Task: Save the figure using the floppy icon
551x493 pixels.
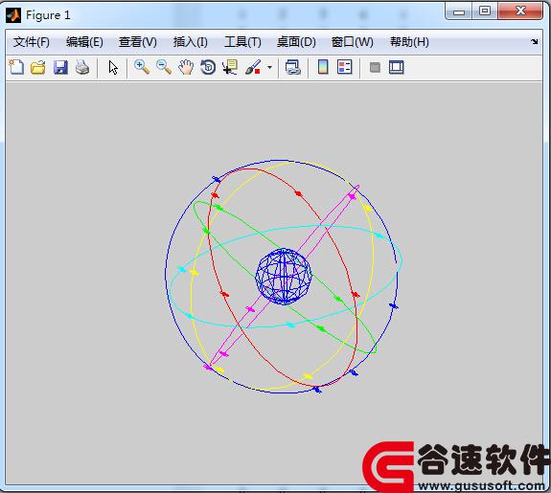Action: (x=60, y=67)
